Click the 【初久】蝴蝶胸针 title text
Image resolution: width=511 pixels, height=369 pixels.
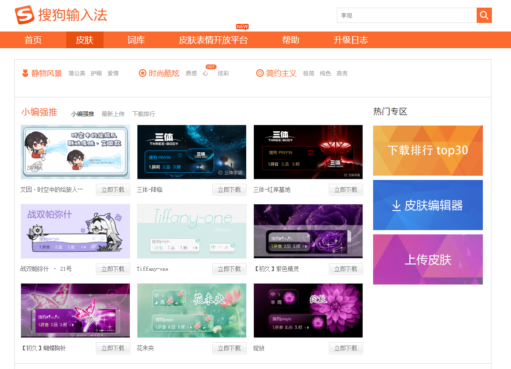pyautogui.click(x=43, y=348)
